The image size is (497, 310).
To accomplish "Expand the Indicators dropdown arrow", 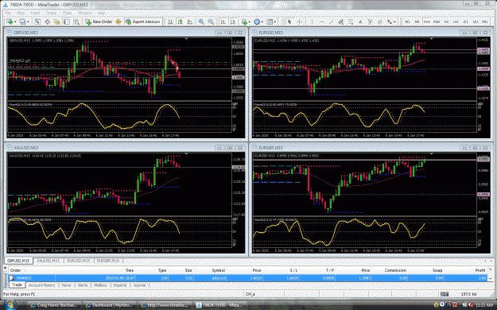I will [x=249, y=22].
